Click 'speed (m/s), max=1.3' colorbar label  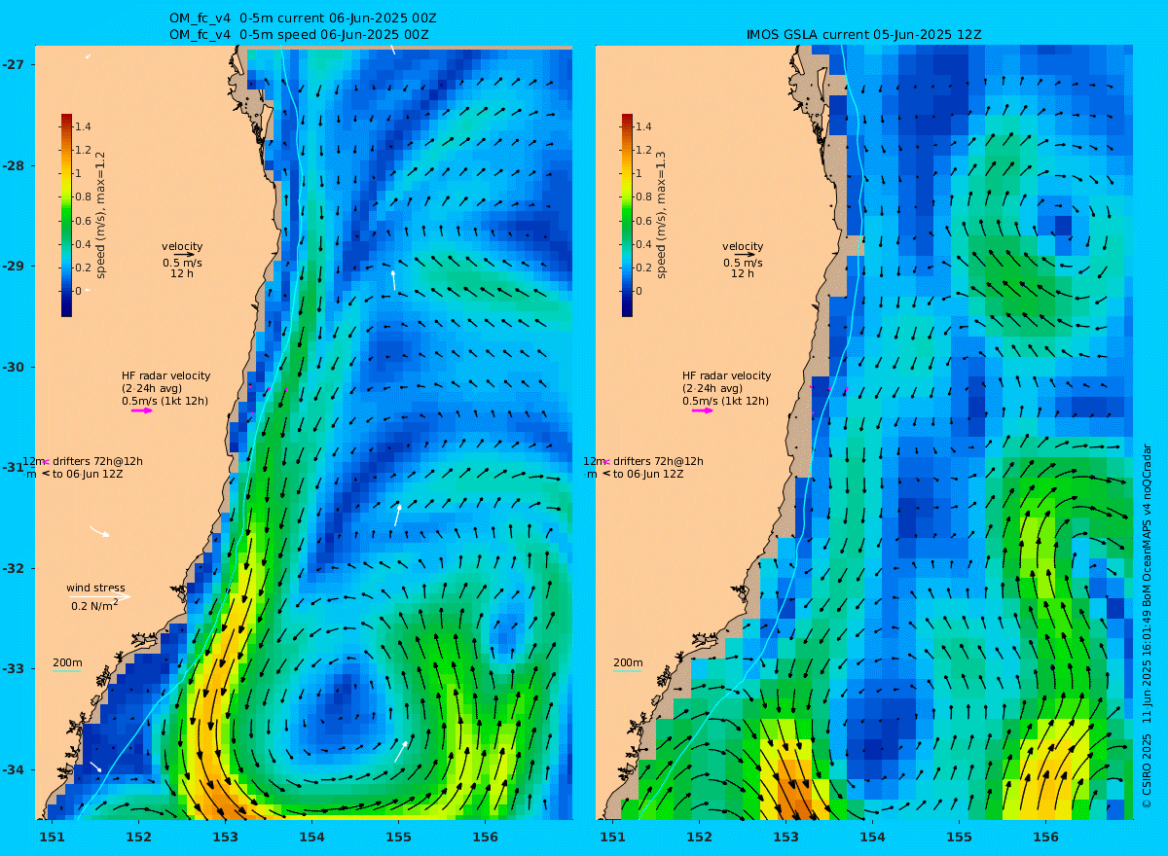tap(661, 215)
